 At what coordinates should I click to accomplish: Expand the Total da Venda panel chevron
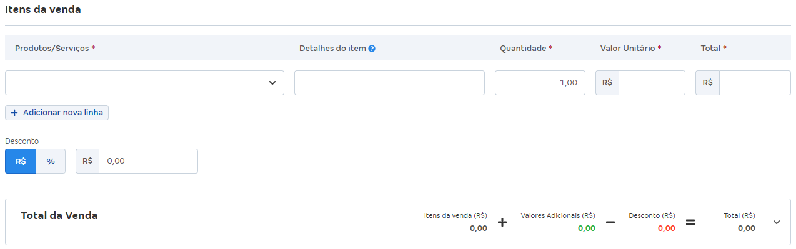click(x=777, y=222)
